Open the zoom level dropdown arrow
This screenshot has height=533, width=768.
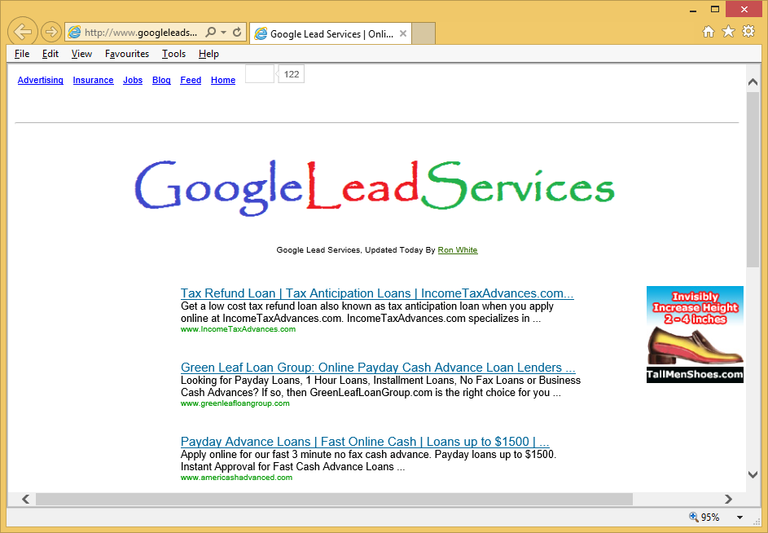click(739, 518)
